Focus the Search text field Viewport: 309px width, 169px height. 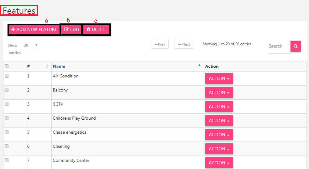[x=280, y=46]
